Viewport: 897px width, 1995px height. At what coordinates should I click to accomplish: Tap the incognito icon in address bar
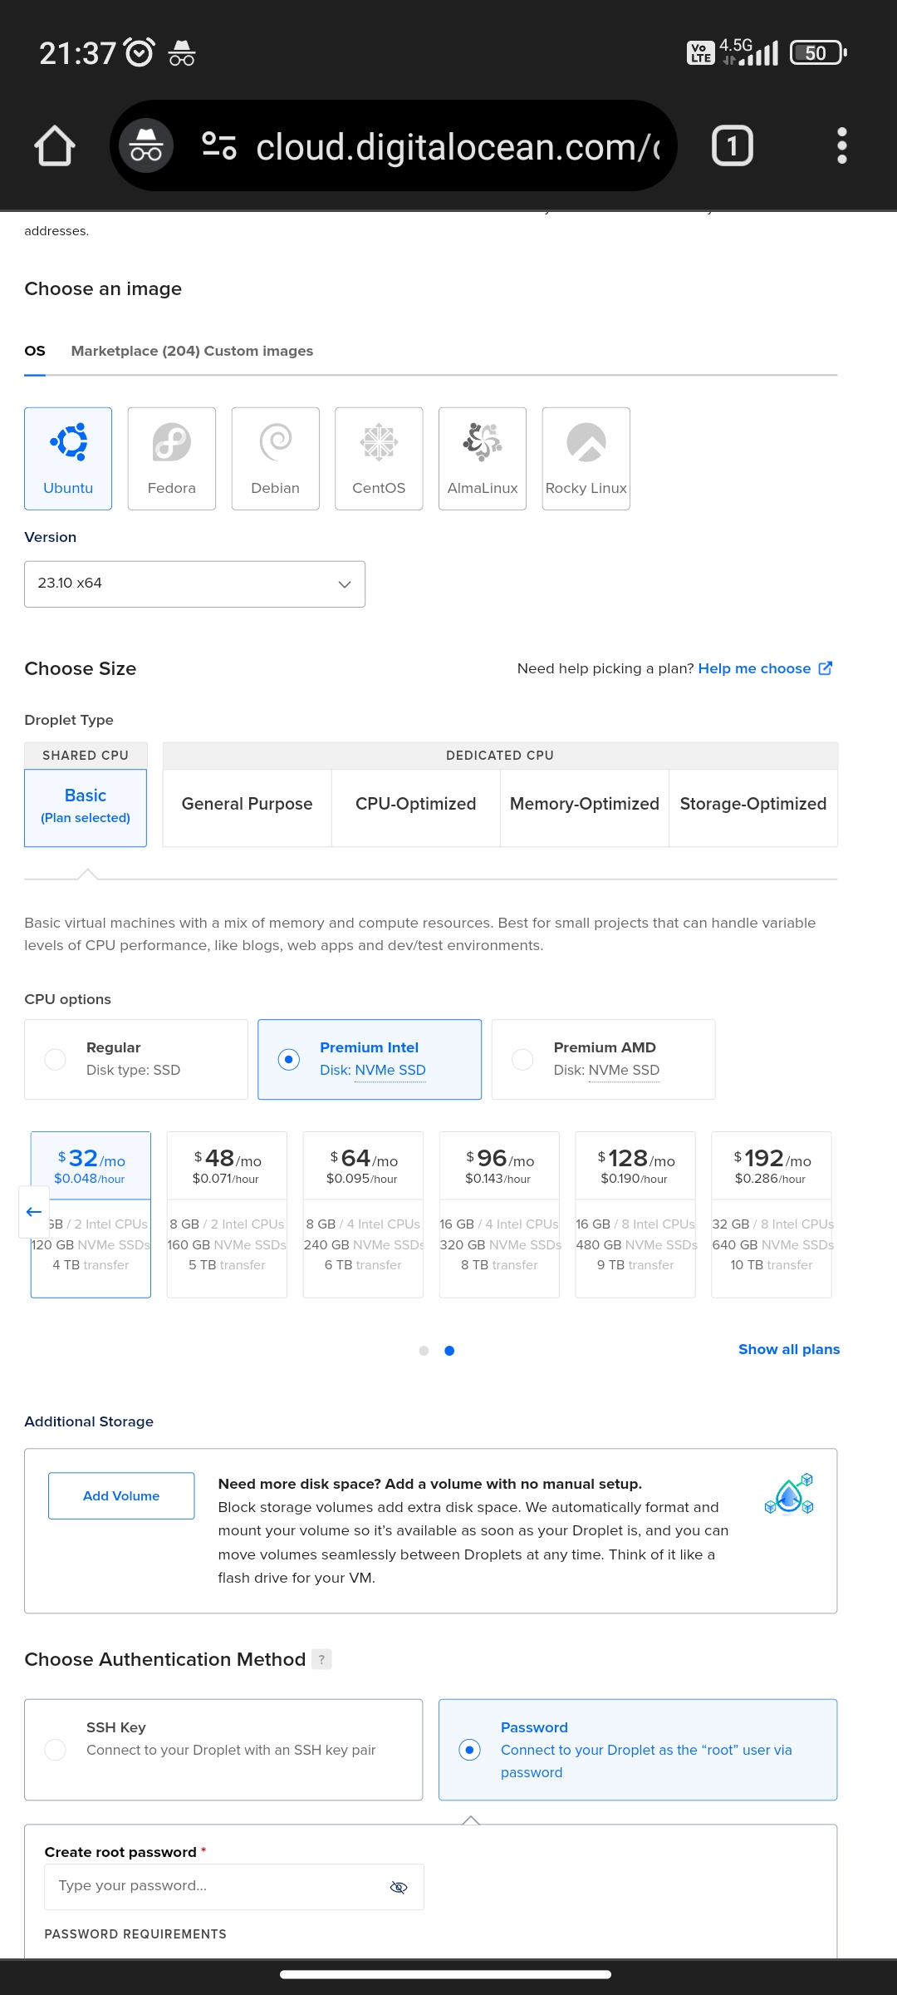click(146, 146)
